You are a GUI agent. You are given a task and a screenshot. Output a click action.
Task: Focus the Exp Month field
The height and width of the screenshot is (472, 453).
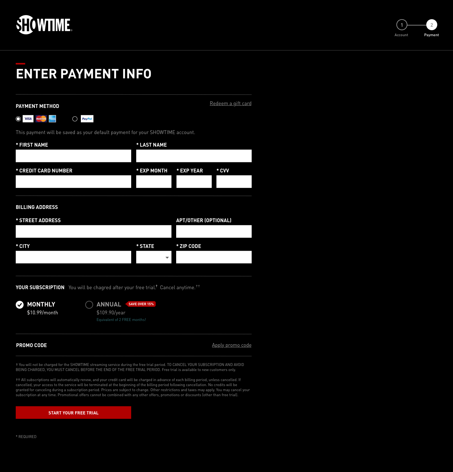click(154, 182)
